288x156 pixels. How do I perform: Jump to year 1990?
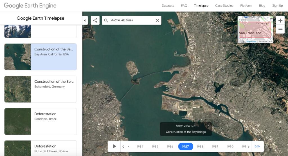pos(230,146)
